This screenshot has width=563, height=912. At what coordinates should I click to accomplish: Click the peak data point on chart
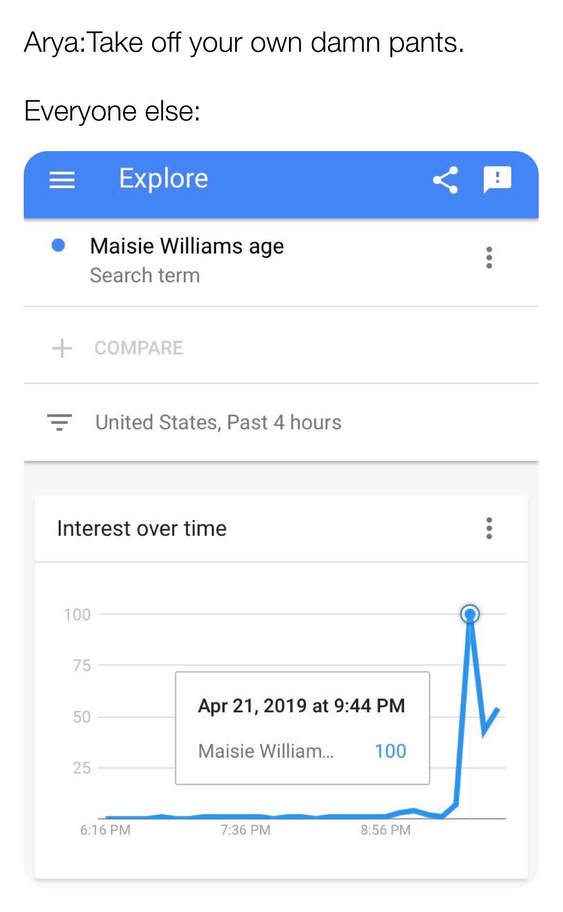470,614
